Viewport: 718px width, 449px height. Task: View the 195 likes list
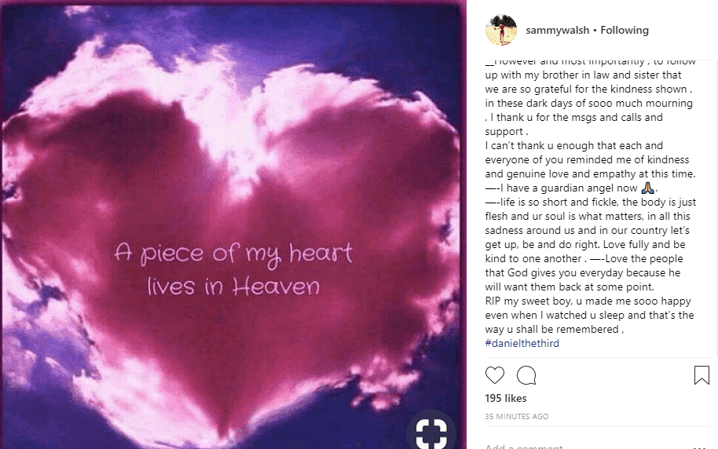pos(506,399)
